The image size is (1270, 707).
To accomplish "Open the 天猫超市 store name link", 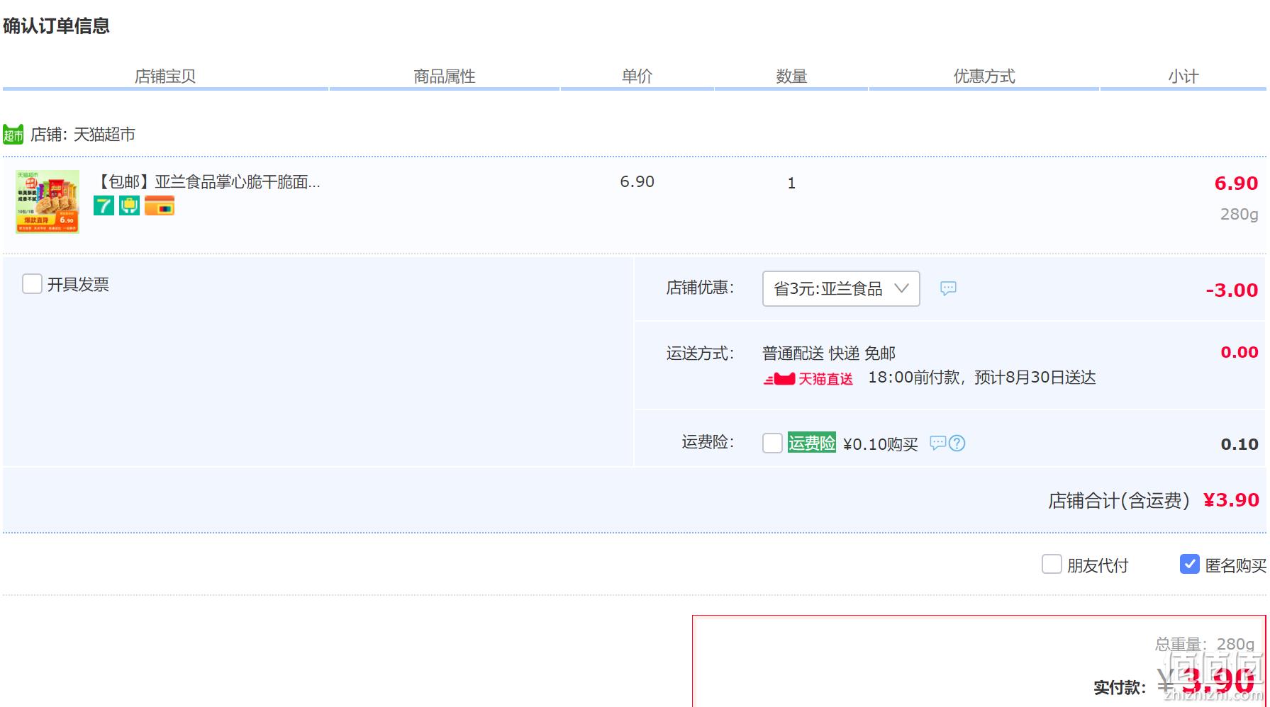I will [x=104, y=135].
